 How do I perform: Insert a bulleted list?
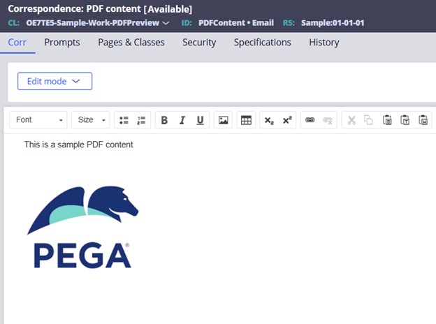click(x=124, y=120)
